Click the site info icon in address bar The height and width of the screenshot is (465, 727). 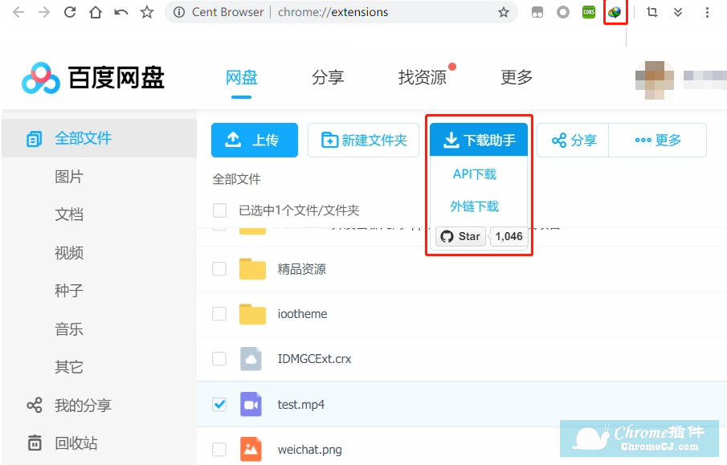point(179,12)
